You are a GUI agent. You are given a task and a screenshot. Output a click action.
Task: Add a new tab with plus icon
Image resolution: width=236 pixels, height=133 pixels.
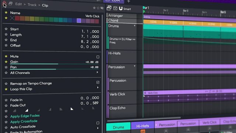tap(129, 1)
